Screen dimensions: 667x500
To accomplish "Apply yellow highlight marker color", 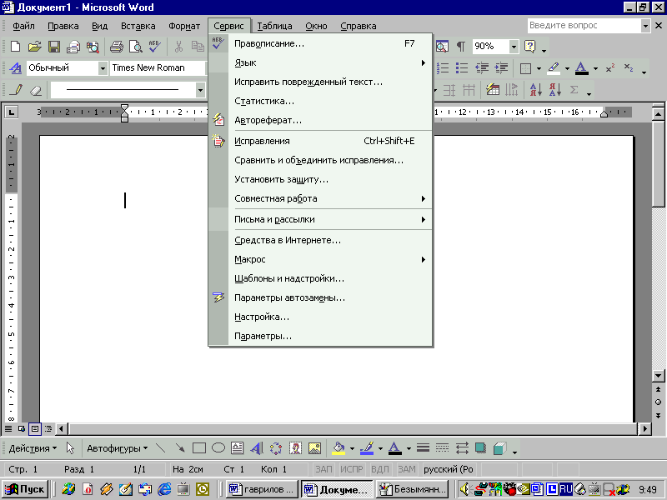I will click(x=554, y=68).
